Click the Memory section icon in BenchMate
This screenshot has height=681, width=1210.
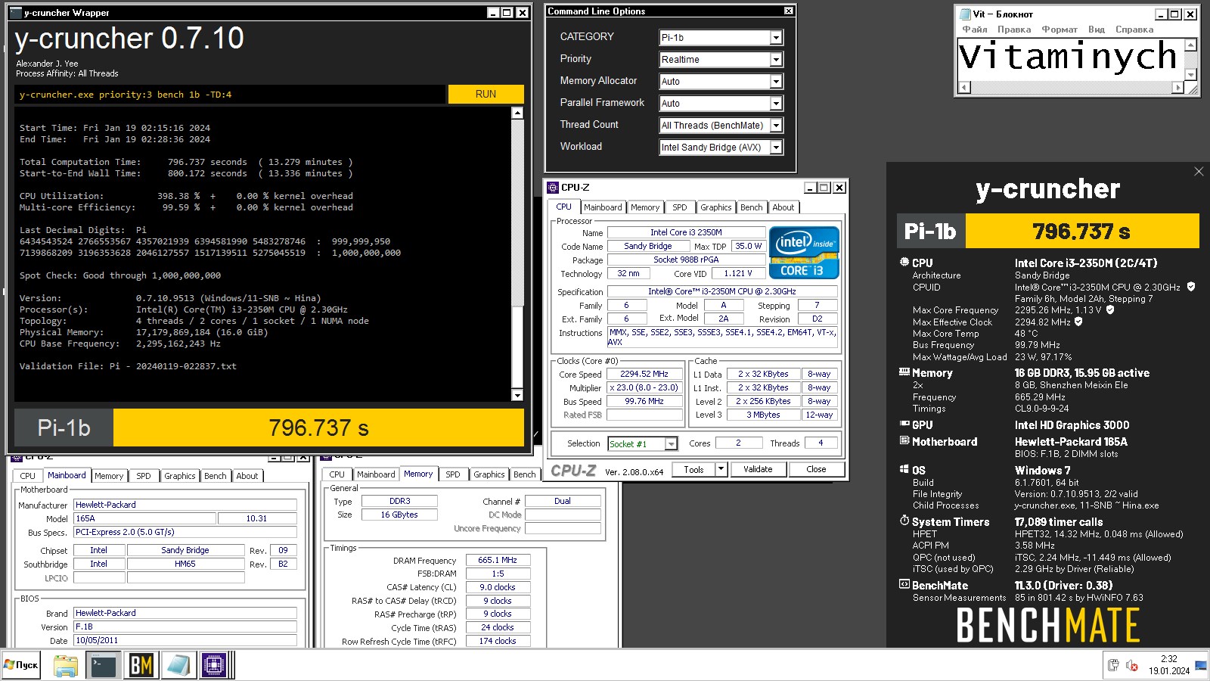[x=904, y=372]
